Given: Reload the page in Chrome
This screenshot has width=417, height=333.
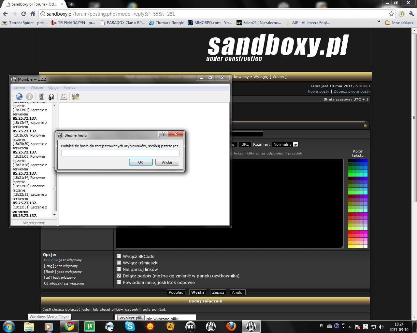Looking at the screenshot, I should pyautogui.click(x=23, y=14).
